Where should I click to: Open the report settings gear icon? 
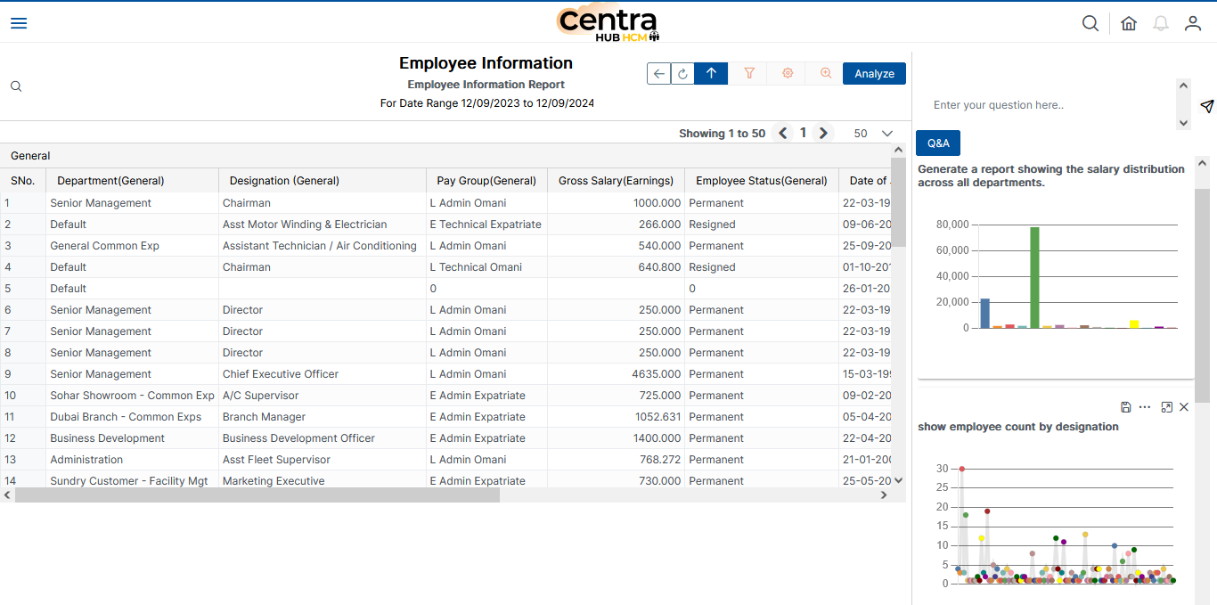(788, 74)
